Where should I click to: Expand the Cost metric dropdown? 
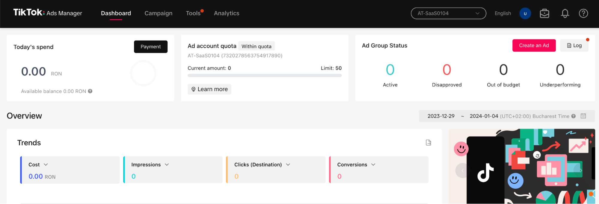click(x=46, y=165)
